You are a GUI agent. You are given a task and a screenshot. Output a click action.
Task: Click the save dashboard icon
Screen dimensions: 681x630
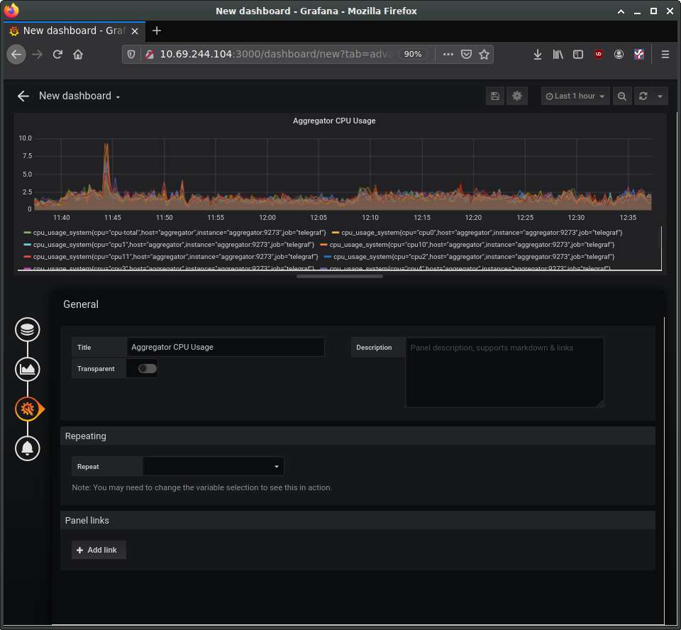click(x=495, y=96)
